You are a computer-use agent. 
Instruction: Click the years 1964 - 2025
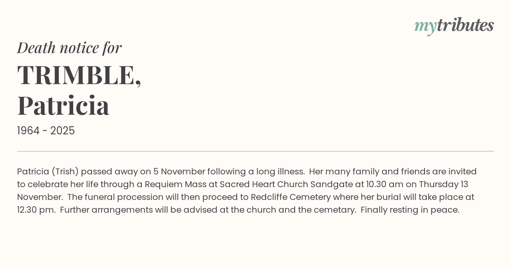pyautogui.click(x=46, y=131)
